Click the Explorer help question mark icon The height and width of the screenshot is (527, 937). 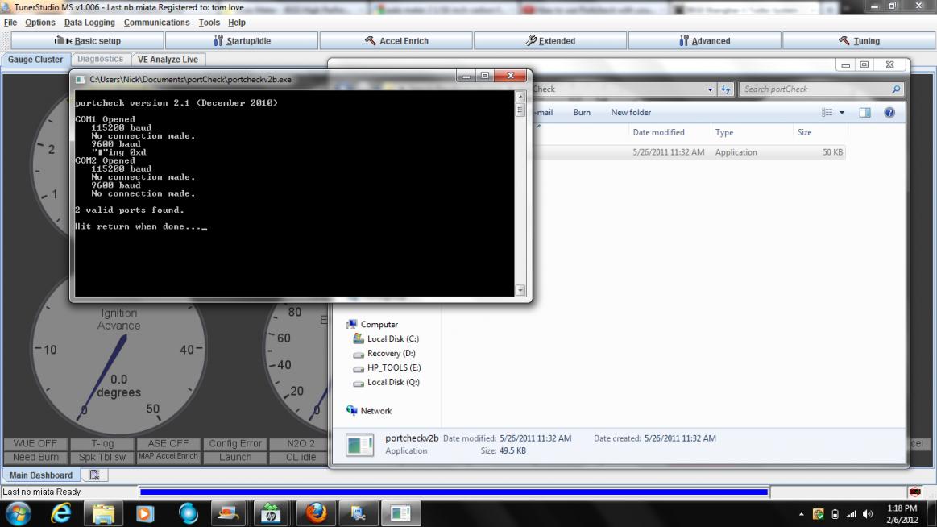click(x=889, y=113)
